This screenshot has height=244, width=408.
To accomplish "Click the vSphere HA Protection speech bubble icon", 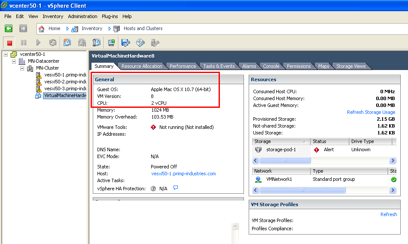I will coord(176,188).
